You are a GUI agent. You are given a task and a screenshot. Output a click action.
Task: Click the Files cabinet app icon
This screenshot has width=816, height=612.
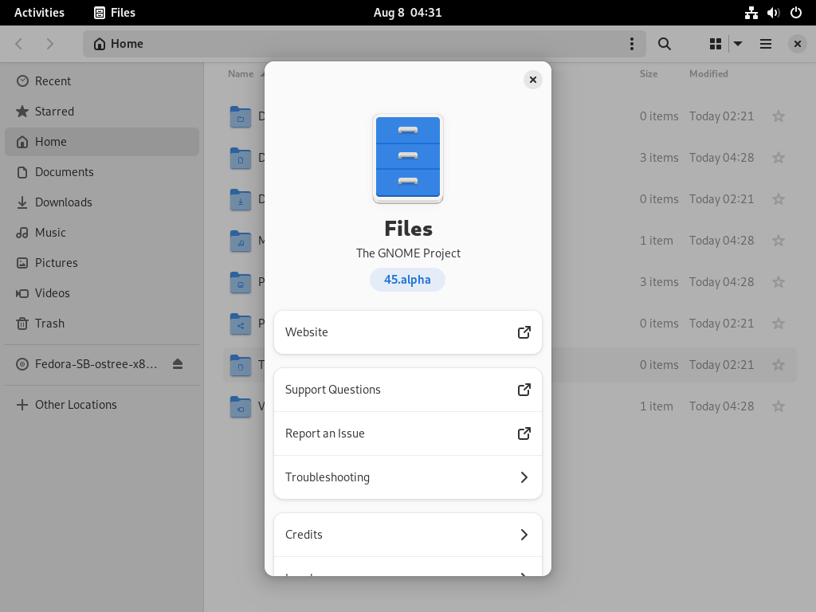pos(408,159)
